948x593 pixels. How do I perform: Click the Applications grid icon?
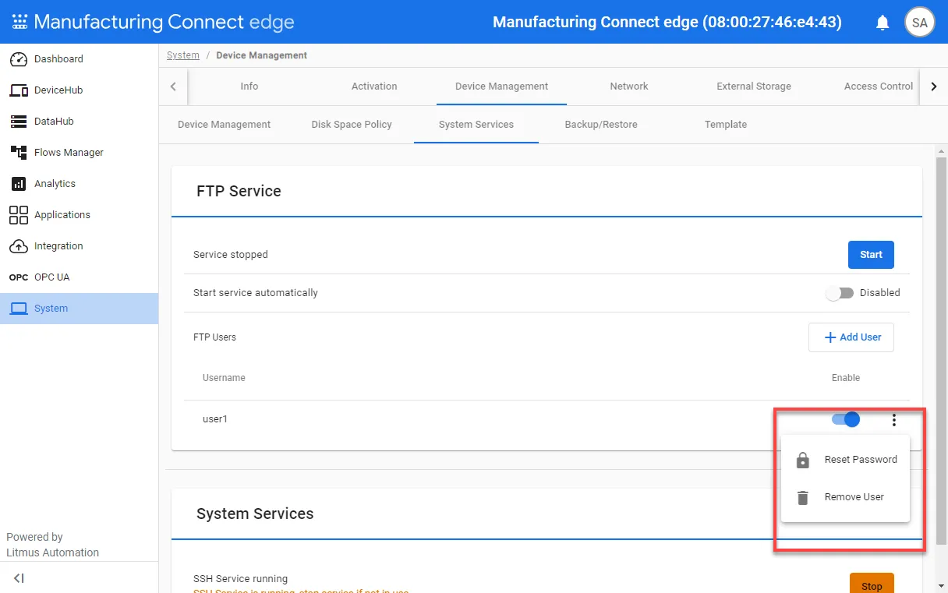click(19, 215)
